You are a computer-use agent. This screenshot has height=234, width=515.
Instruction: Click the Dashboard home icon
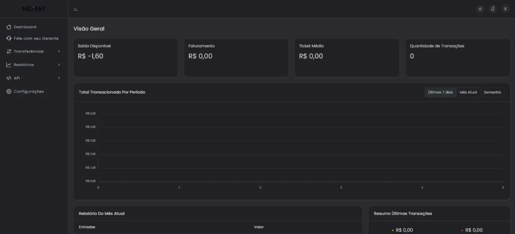tap(9, 27)
